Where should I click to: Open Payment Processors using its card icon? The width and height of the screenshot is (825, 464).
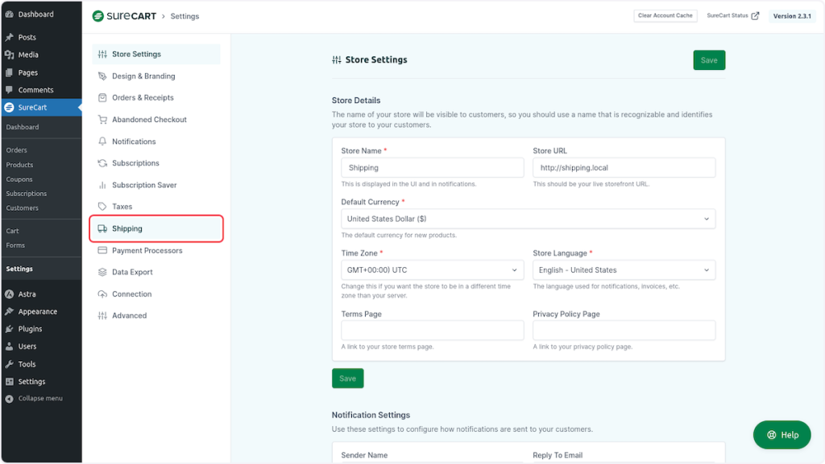click(x=102, y=250)
